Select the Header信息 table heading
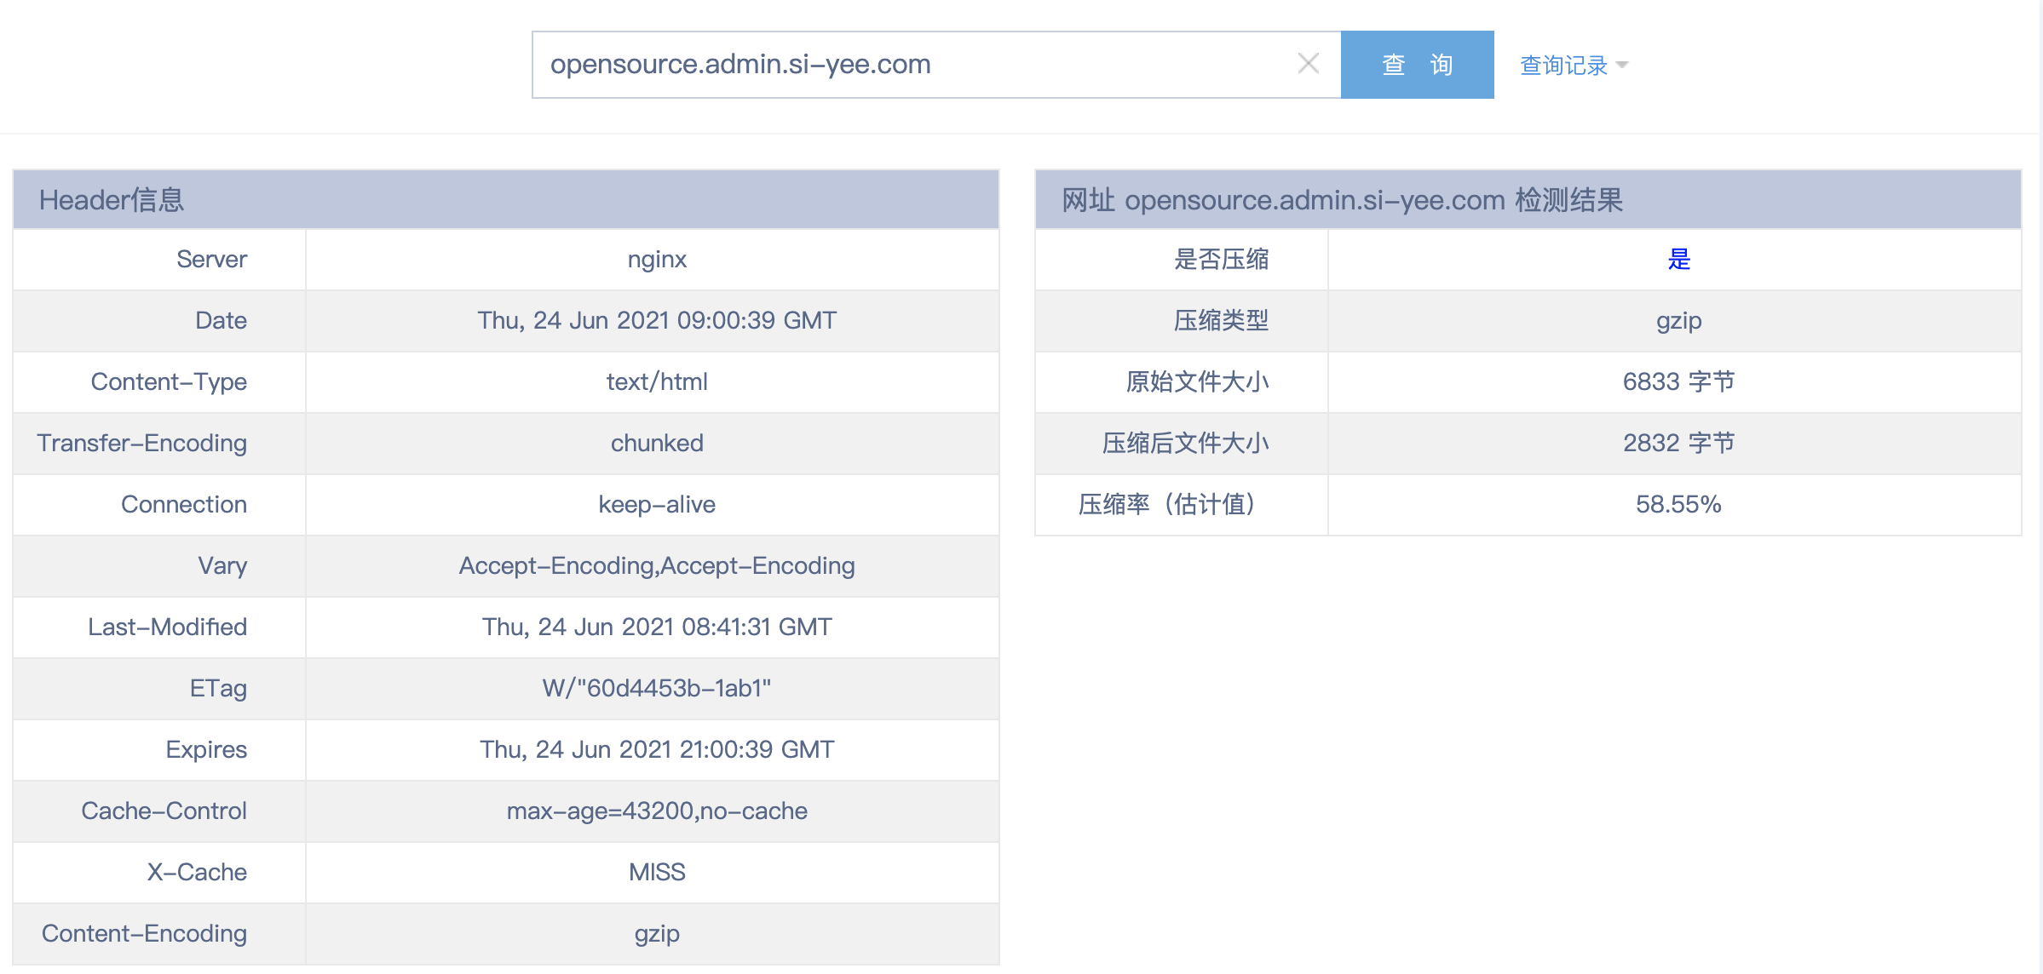This screenshot has width=2043, height=974. [112, 200]
